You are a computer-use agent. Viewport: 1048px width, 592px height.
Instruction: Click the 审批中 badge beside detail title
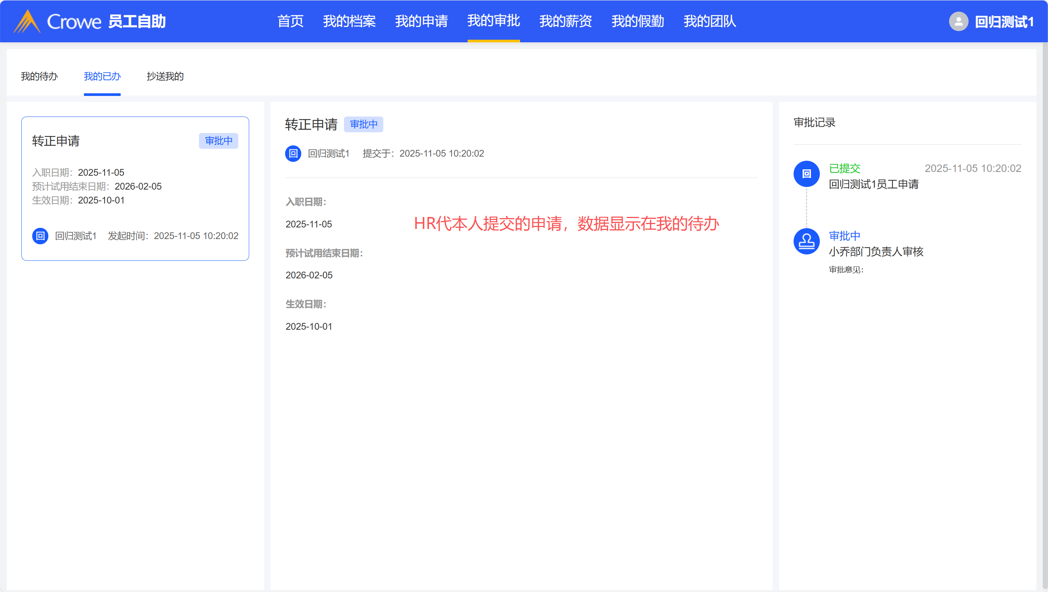pos(363,124)
